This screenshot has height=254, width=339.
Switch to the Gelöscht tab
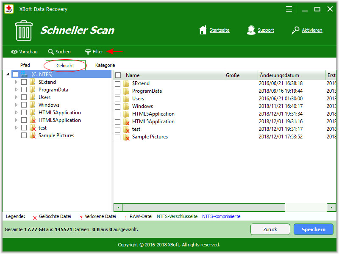click(65, 66)
